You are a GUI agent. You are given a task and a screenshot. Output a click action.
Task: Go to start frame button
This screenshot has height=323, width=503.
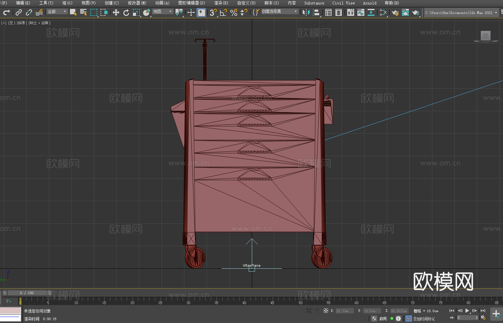[x=451, y=311]
